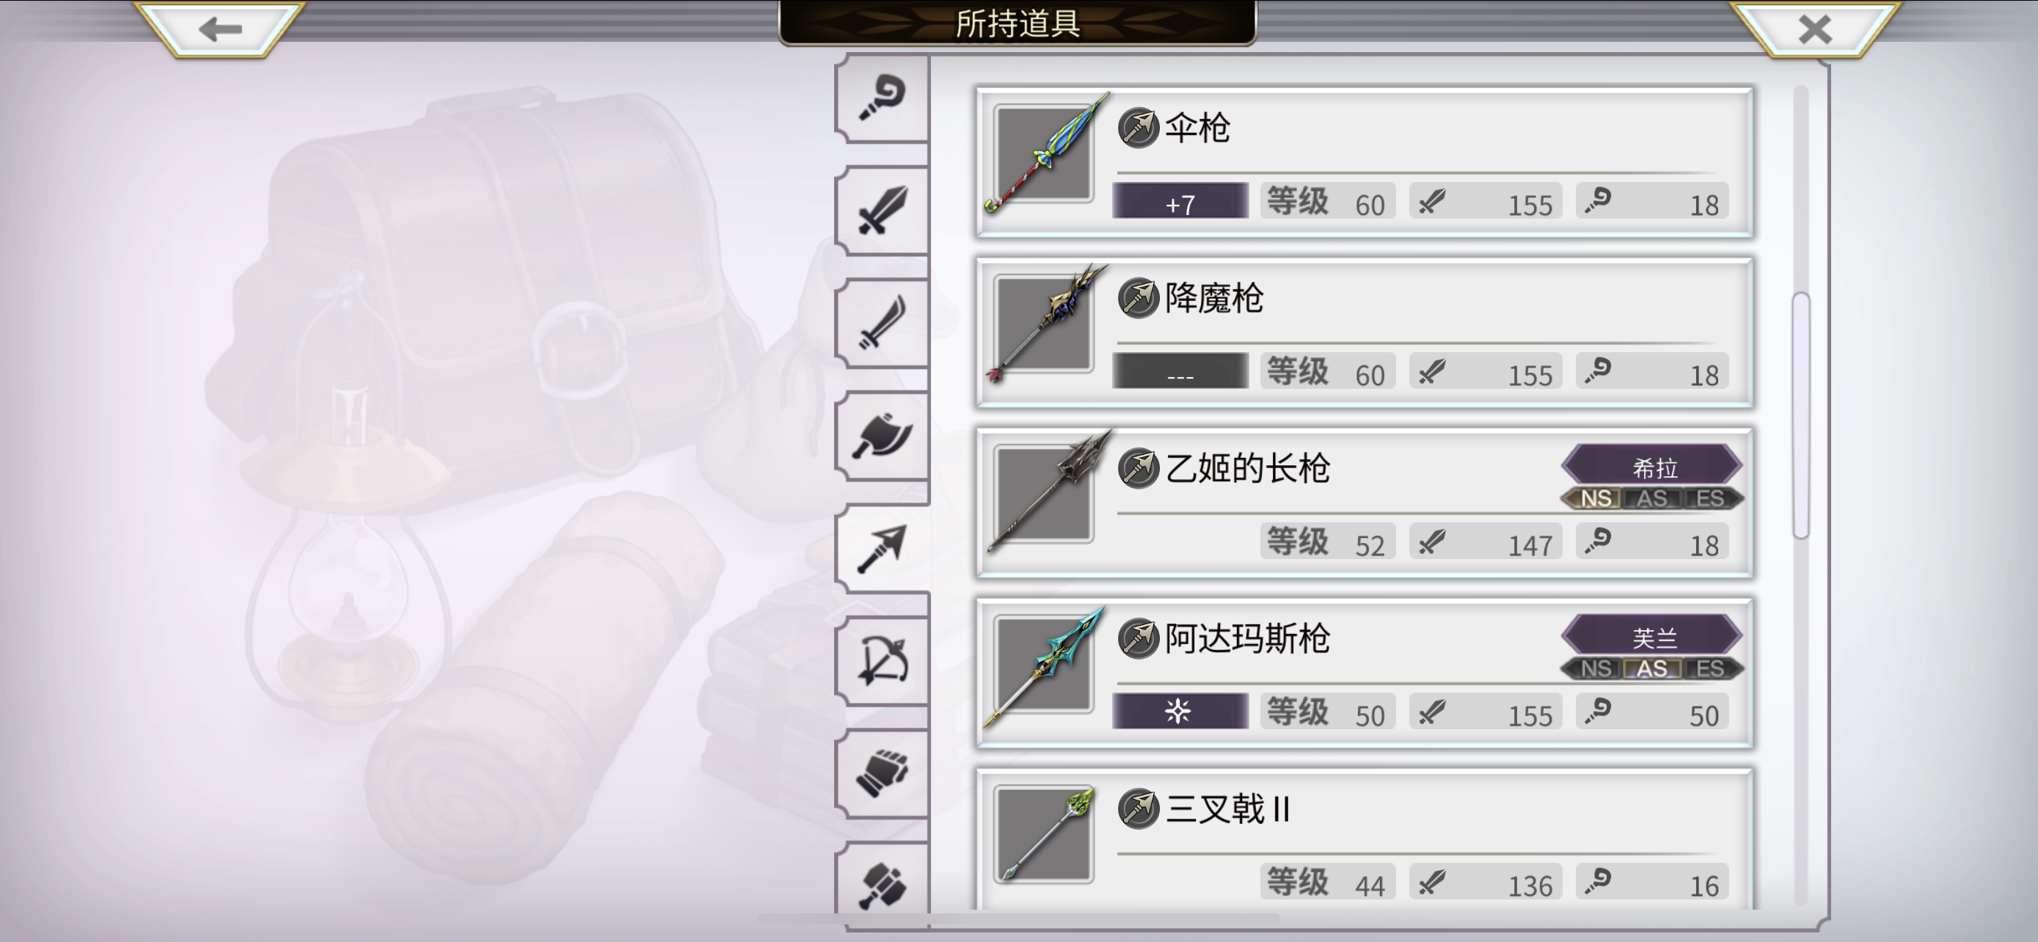Select the lance weapon category tab
The image size is (2038, 942).
coord(883,548)
